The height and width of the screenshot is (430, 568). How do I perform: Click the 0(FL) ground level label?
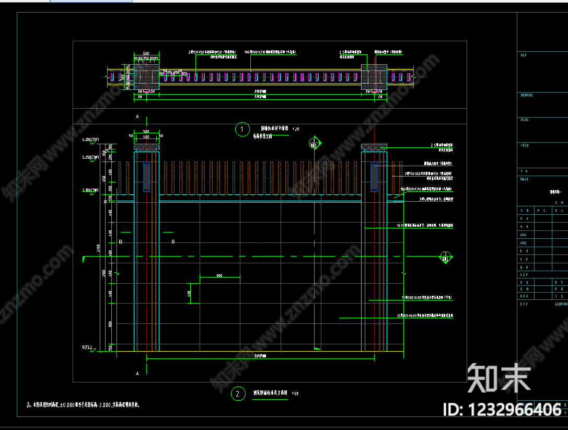(x=87, y=347)
